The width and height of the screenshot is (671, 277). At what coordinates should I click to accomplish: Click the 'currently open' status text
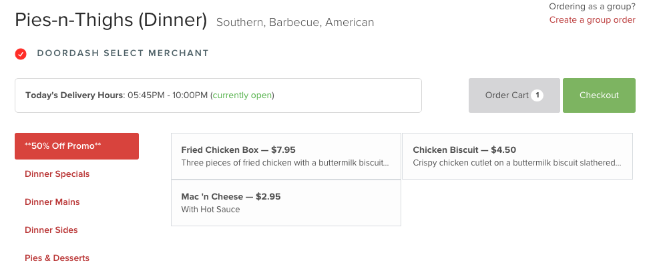(x=242, y=95)
